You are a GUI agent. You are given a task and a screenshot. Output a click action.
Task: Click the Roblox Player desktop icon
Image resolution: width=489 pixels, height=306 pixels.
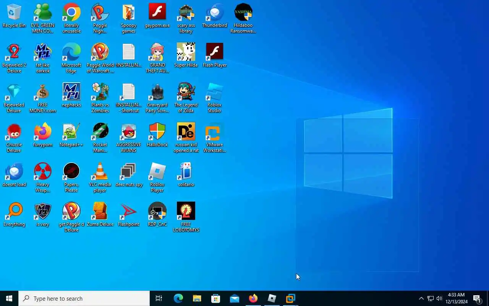[x=157, y=177]
